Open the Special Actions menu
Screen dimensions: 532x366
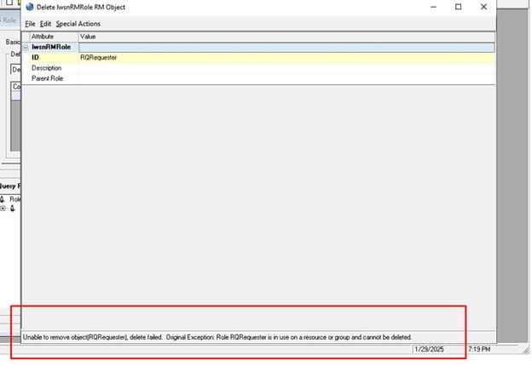[x=78, y=24]
